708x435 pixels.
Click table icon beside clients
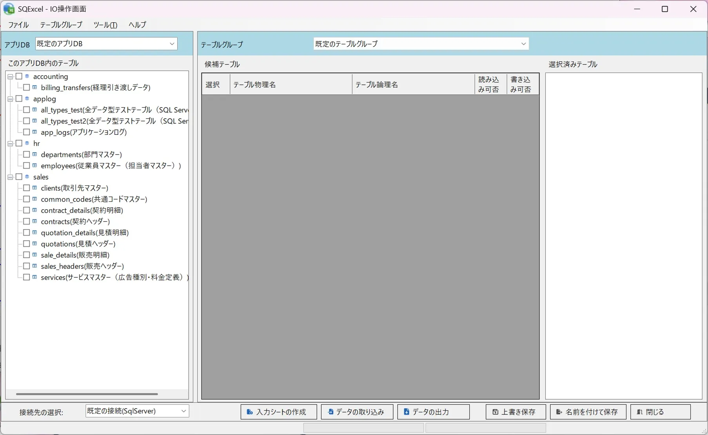pyautogui.click(x=34, y=188)
